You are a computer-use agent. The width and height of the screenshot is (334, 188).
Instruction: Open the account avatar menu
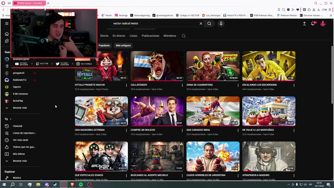323,23
